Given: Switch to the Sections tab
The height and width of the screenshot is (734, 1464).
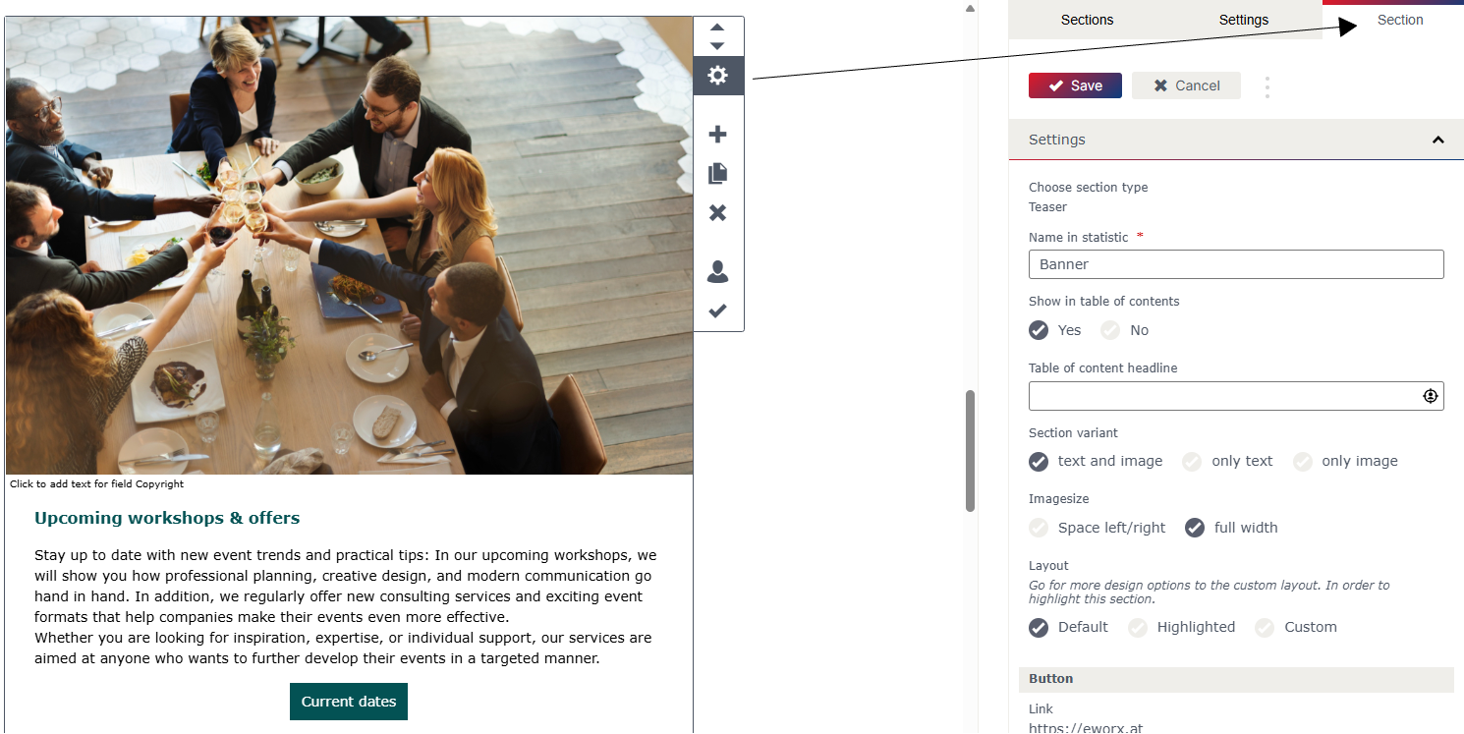Looking at the screenshot, I should pyautogui.click(x=1087, y=20).
